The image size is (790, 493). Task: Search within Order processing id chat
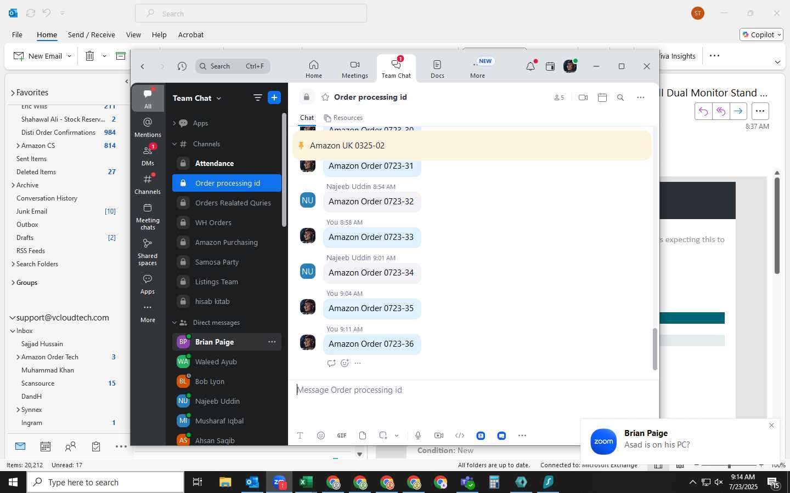point(620,98)
